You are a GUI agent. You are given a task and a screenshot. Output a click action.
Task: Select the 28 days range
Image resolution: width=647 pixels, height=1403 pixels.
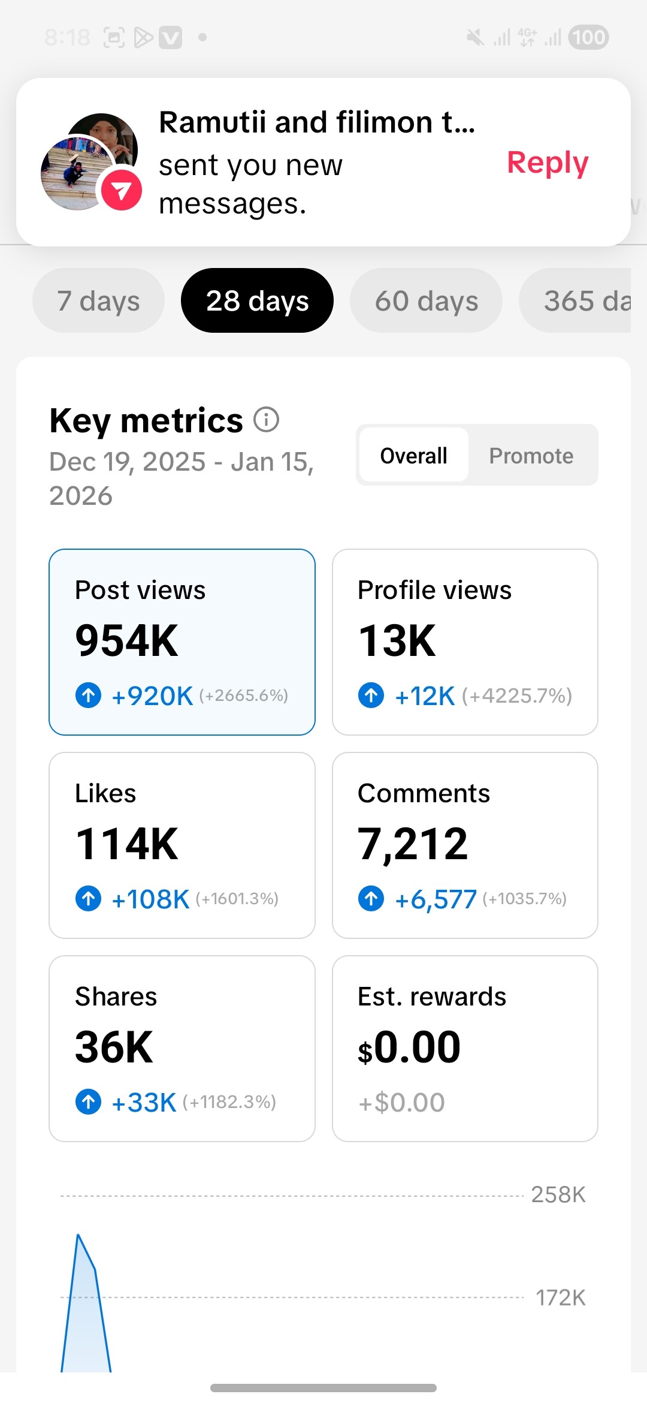[257, 300]
